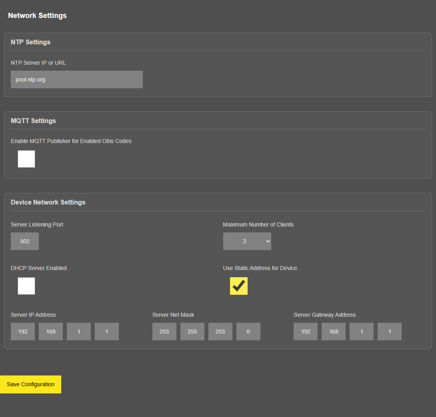Screen dimensions: 436x417
Task: Click 'Enable MQTT Publisher for Enabled Obis Codes' label
Action: [x=71, y=141]
